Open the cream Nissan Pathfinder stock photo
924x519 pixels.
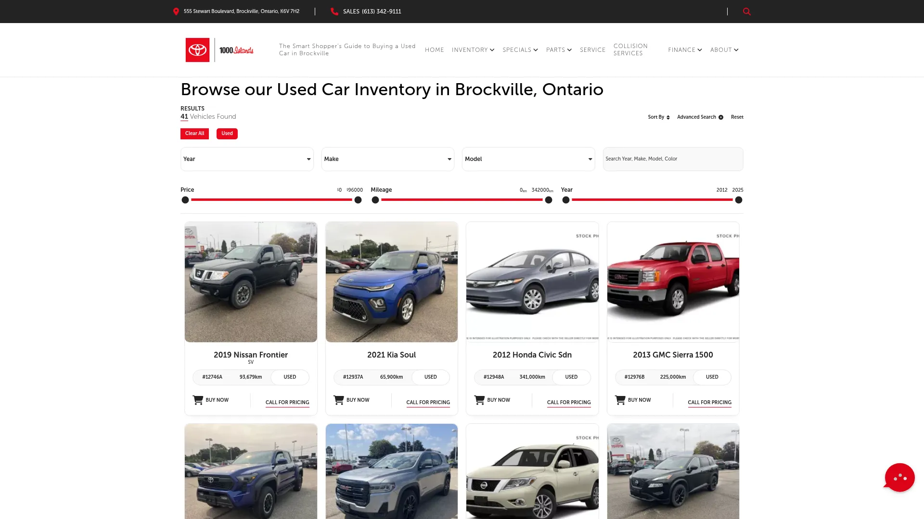coord(532,471)
